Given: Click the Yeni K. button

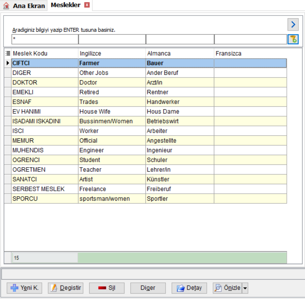Looking at the screenshot, I should pos(24,288).
